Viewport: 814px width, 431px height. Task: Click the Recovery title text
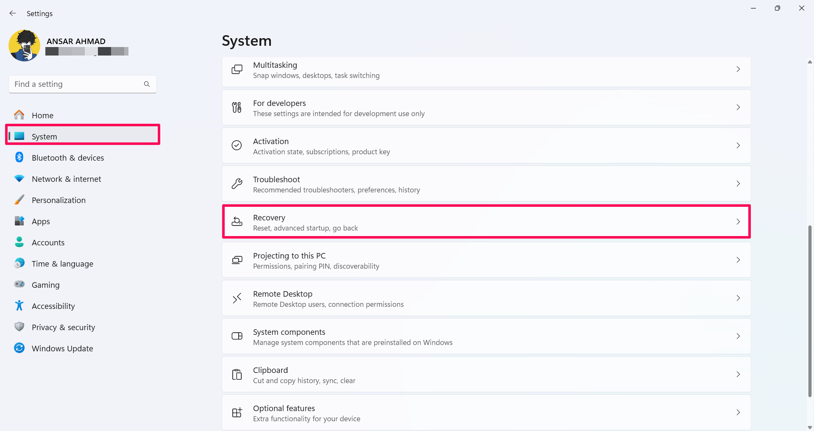click(269, 217)
